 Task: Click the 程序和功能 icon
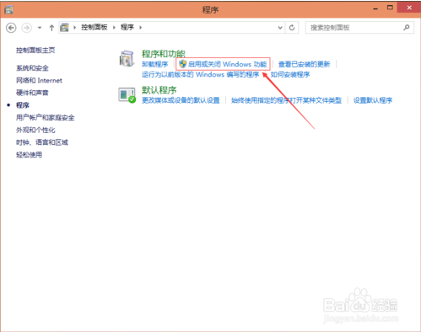[127, 59]
